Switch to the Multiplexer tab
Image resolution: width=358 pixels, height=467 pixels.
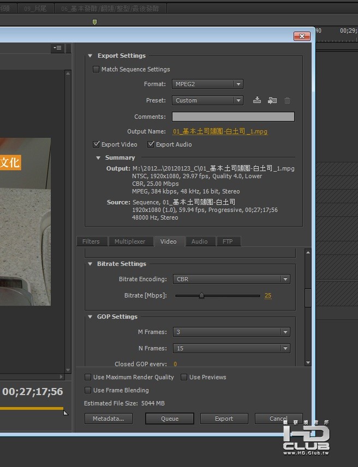(x=130, y=241)
